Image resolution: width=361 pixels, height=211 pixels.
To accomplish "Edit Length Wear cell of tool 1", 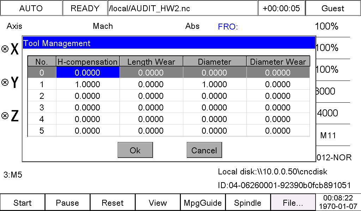I will 151,84.
